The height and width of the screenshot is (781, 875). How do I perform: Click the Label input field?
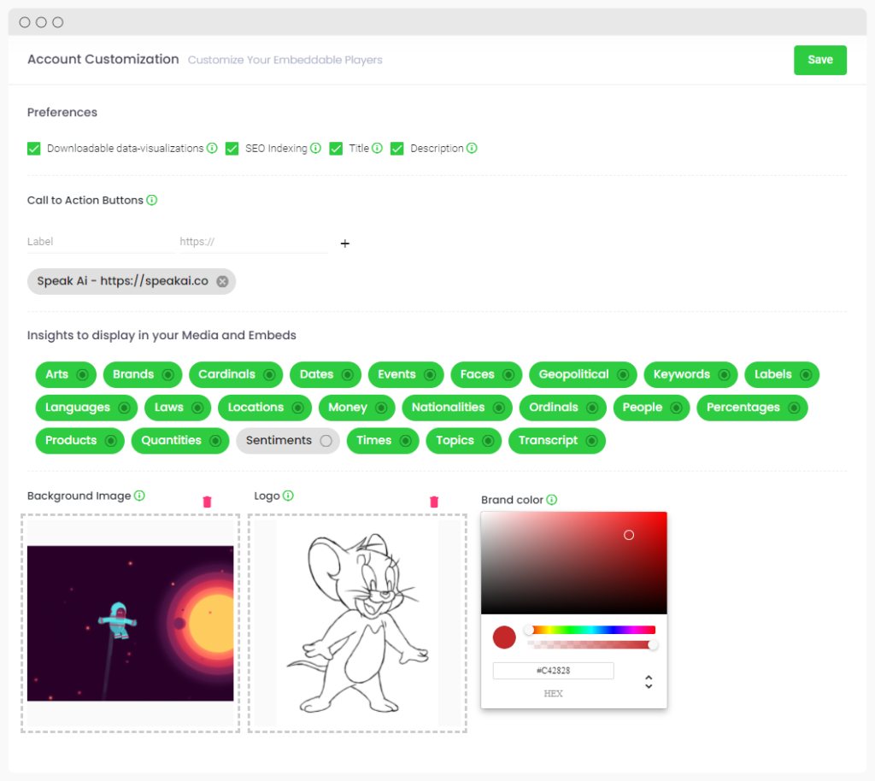pos(99,242)
